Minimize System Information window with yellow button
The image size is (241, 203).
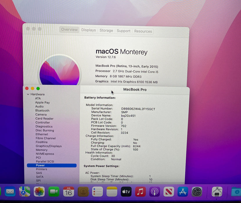pos(33,88)
